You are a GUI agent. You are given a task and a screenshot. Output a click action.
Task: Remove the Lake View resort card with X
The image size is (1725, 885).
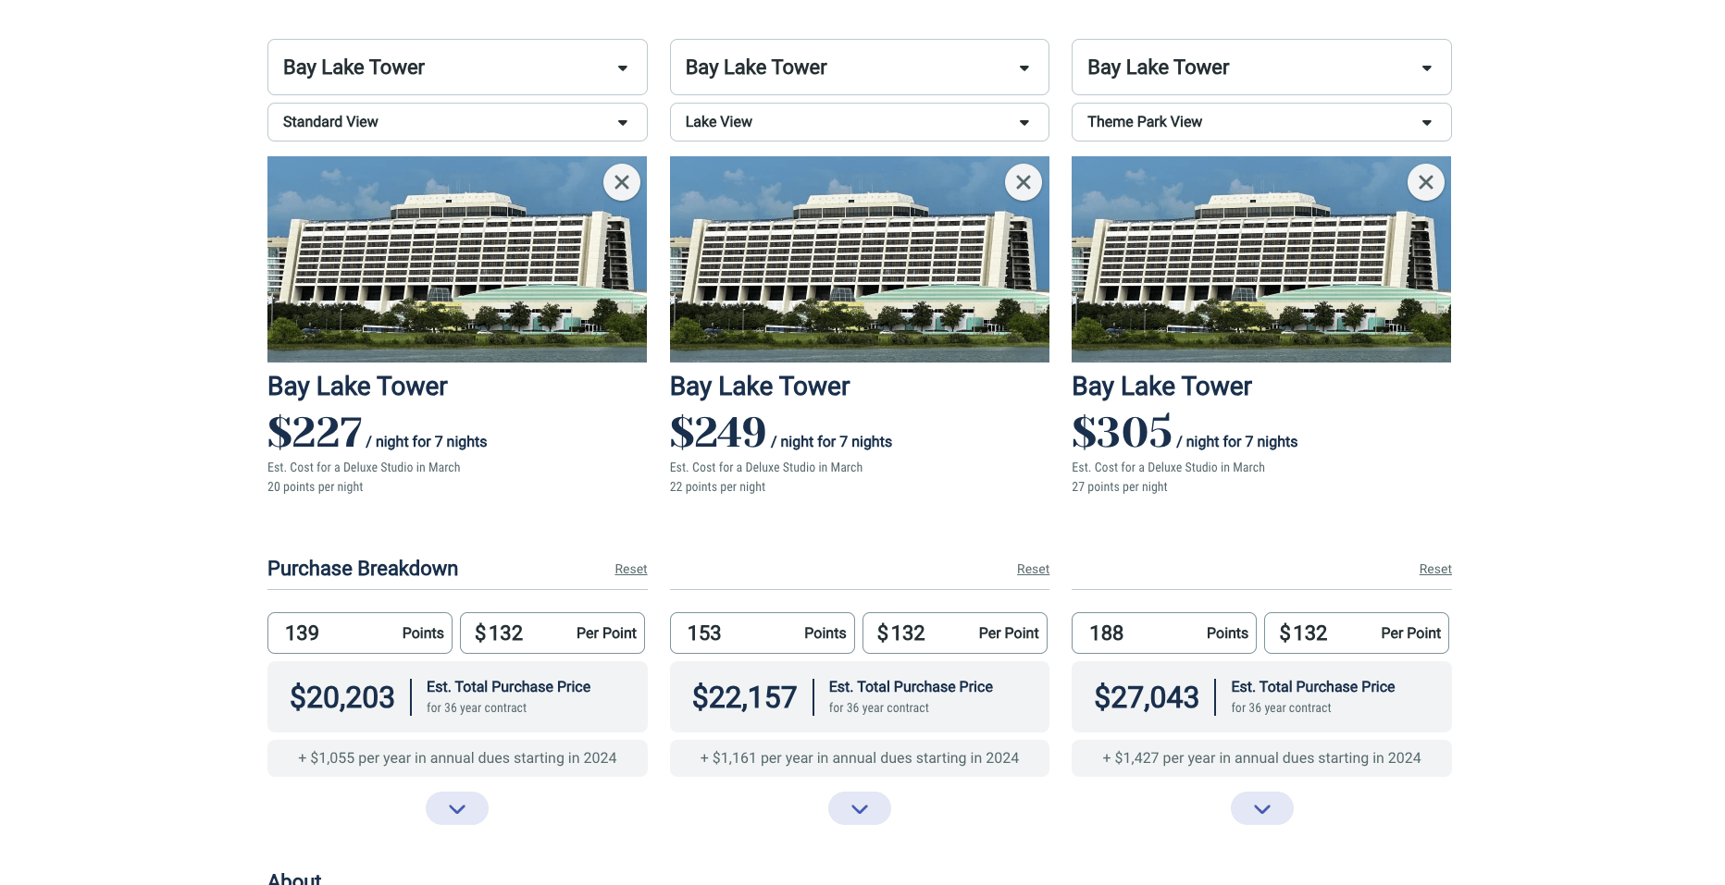[x=1024, y=182]
